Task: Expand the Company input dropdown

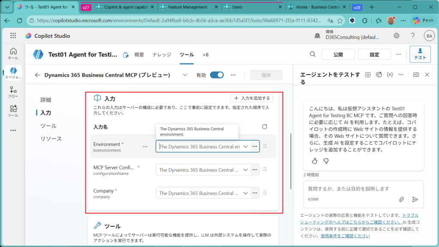Action: click(246, 193)
